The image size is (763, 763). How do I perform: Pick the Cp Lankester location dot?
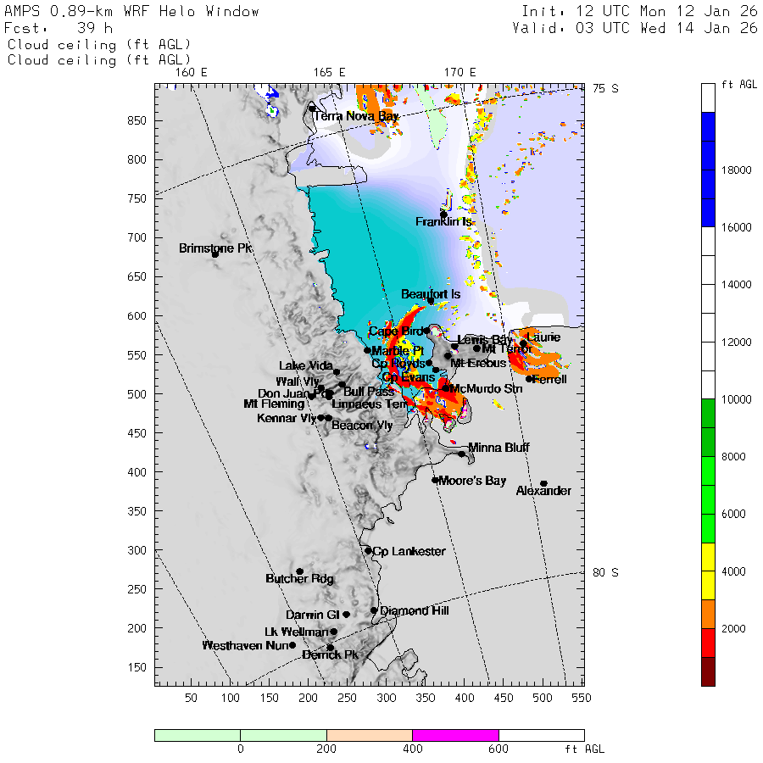[x=368, y=551]
